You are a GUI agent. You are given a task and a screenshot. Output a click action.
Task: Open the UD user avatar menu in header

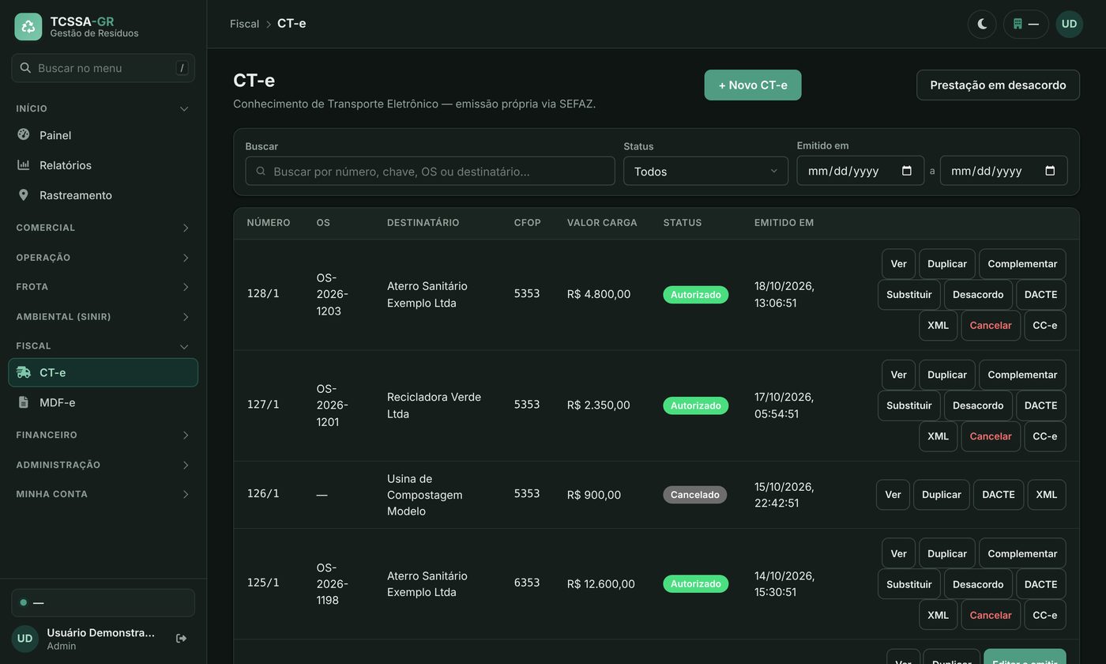click(x=1069, y=24)
